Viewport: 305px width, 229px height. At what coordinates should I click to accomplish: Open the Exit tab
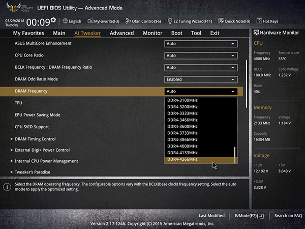[x=215, y=33]
